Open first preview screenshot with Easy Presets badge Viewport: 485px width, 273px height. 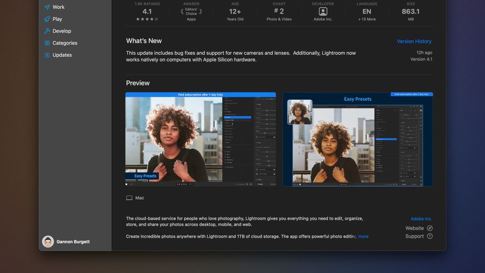(201, 139)
